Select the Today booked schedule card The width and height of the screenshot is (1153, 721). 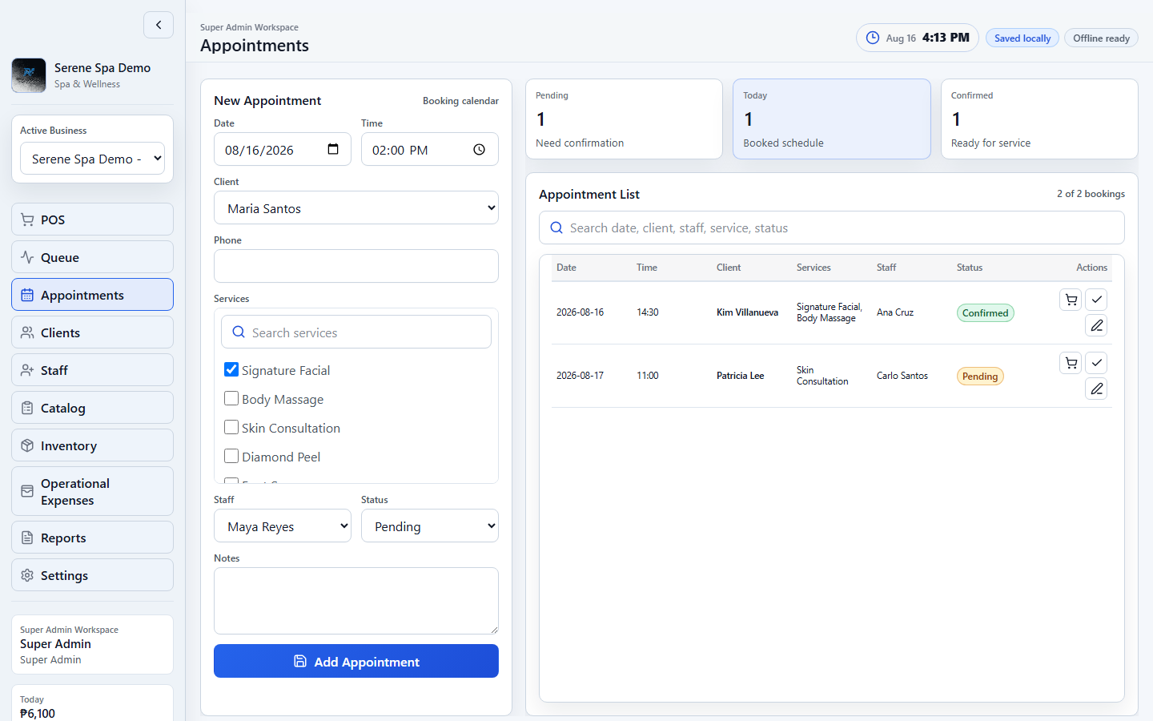(832, 119)
